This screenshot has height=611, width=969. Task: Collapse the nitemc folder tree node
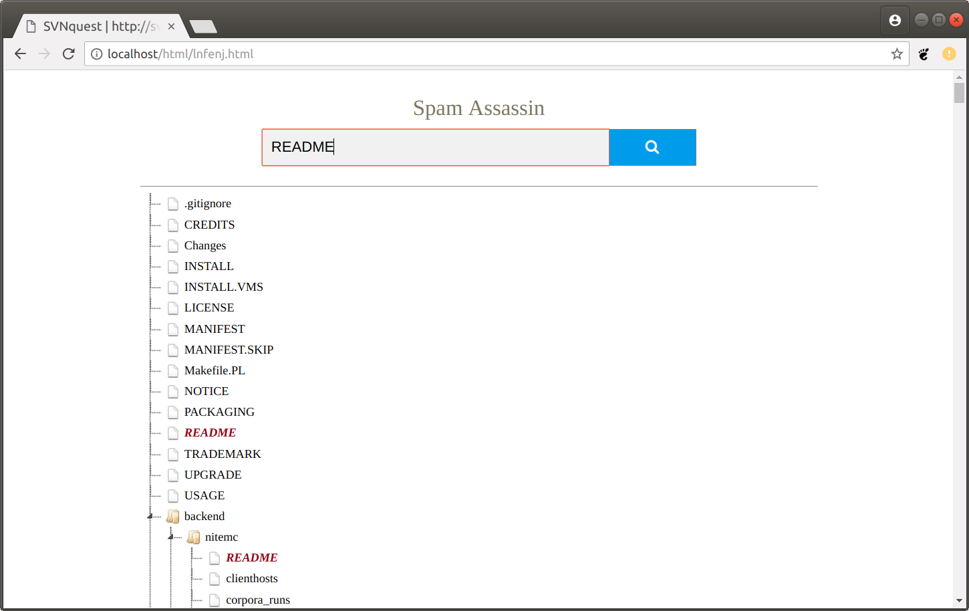coord(171,537)
